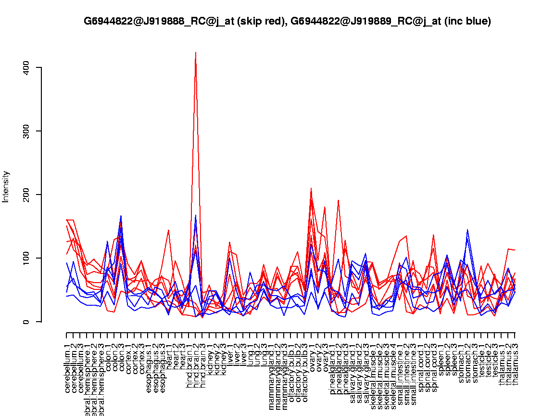The width and height of the screenshot is (554, 416).
Task: Click the tallest red peak above 400
Action: pos(195,53)
